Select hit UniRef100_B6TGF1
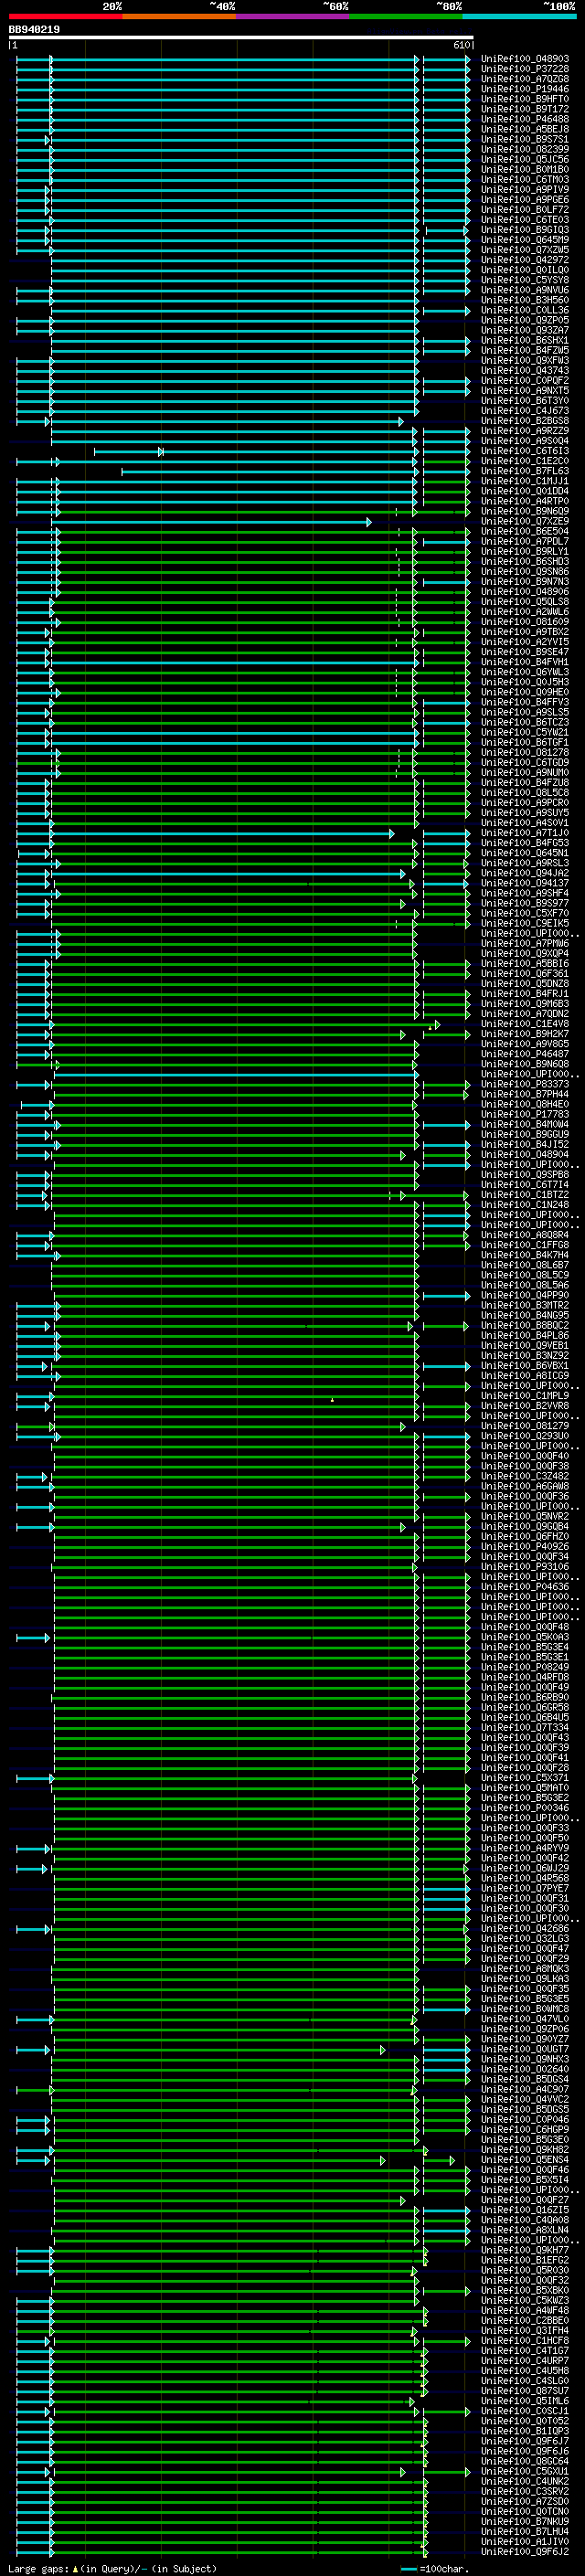 click(x=525, y=743)
